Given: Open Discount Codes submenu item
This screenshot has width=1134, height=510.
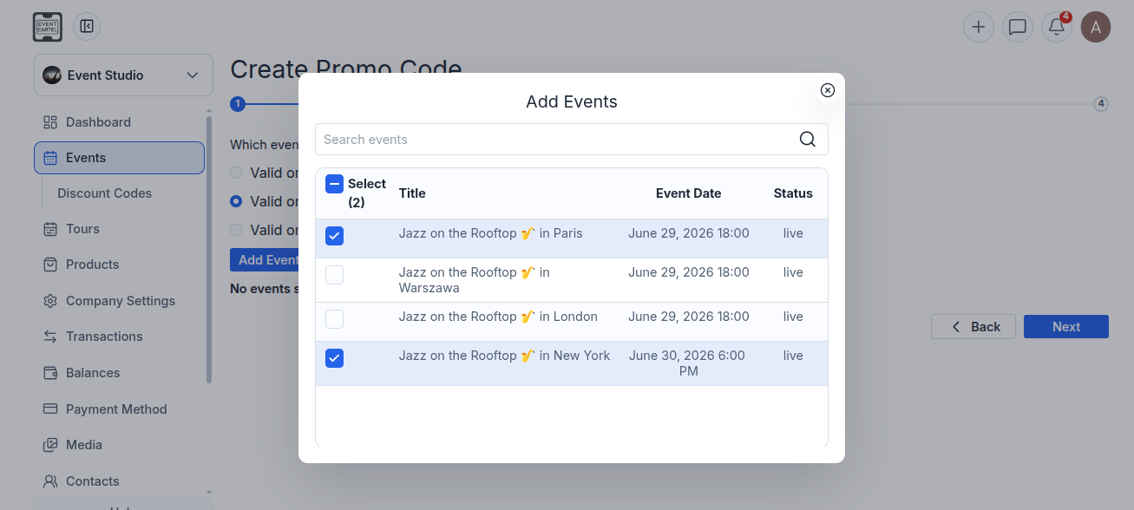Looking at the screenshot, I should click(104, 193).
